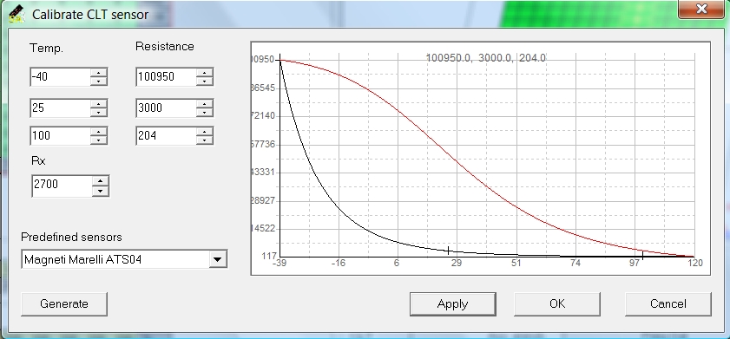Close the Calibrate CLT sensor dialog

click(701, 9)
